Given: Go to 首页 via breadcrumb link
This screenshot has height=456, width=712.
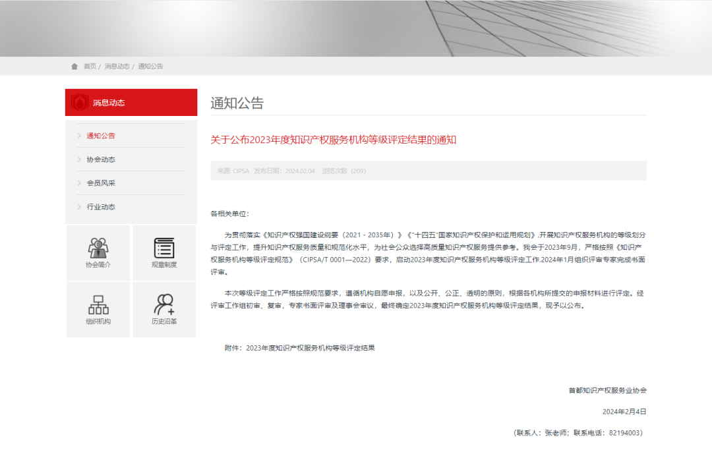Looking at the screenshot, I should 90,67.
